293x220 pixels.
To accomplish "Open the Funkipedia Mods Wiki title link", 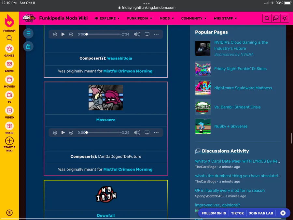I will click(x=63, y=18).
